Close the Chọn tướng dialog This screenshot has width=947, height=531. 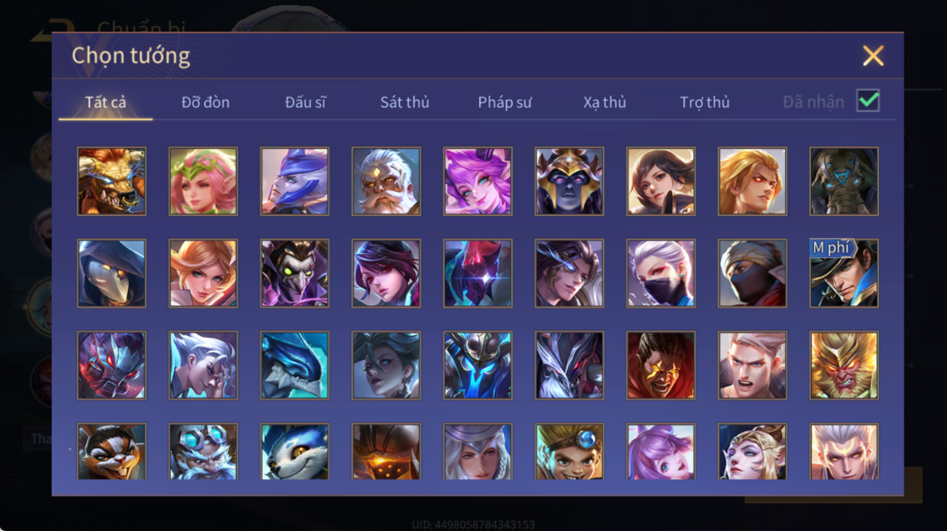click(x=873, y=56)
